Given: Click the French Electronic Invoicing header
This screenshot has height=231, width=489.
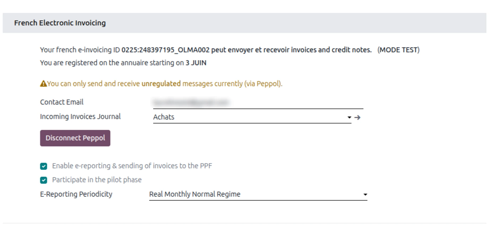Looking at the screenshot, I should (60, 23).
